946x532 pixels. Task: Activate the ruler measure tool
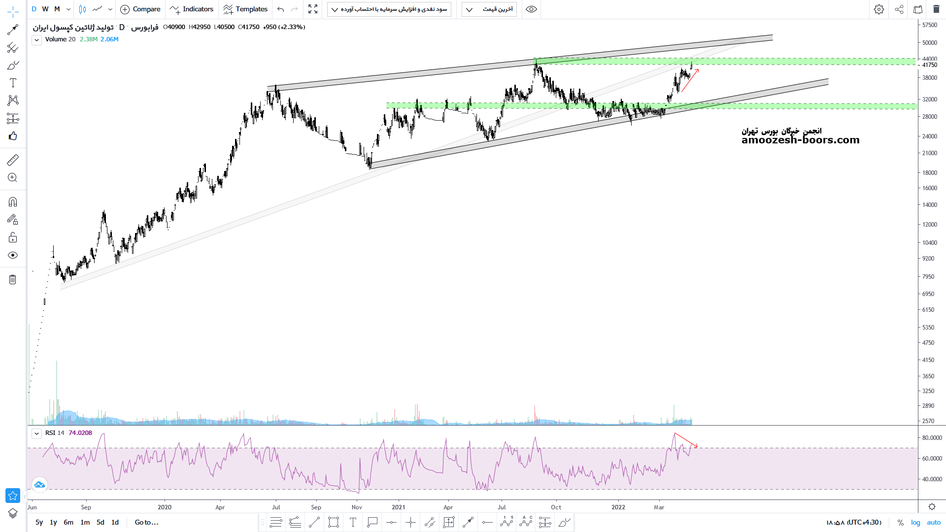(x=13, y=160)
